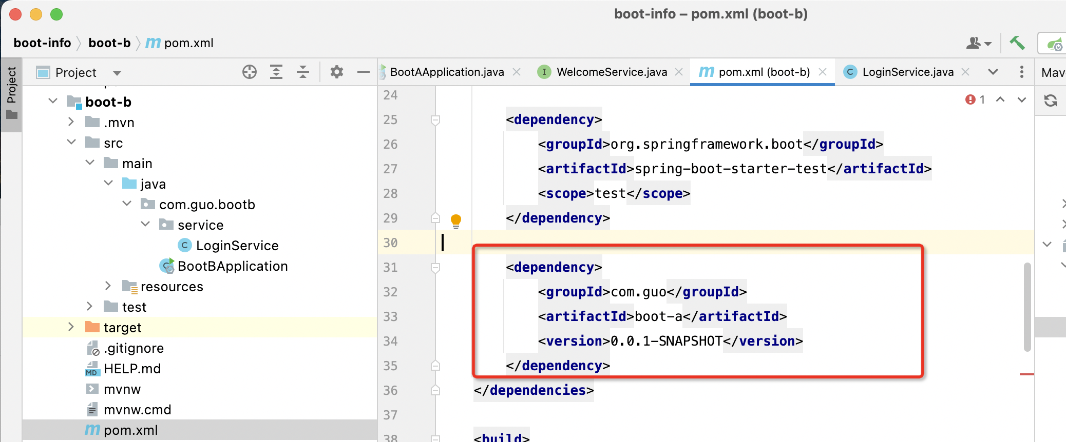This screenshot has height=442, width=1066.
Task: Open the user account dropdown icon
Action: [x=978, y=44]
